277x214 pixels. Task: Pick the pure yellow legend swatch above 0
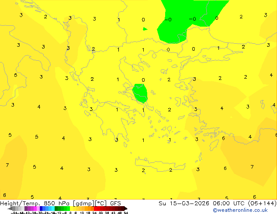71,209
